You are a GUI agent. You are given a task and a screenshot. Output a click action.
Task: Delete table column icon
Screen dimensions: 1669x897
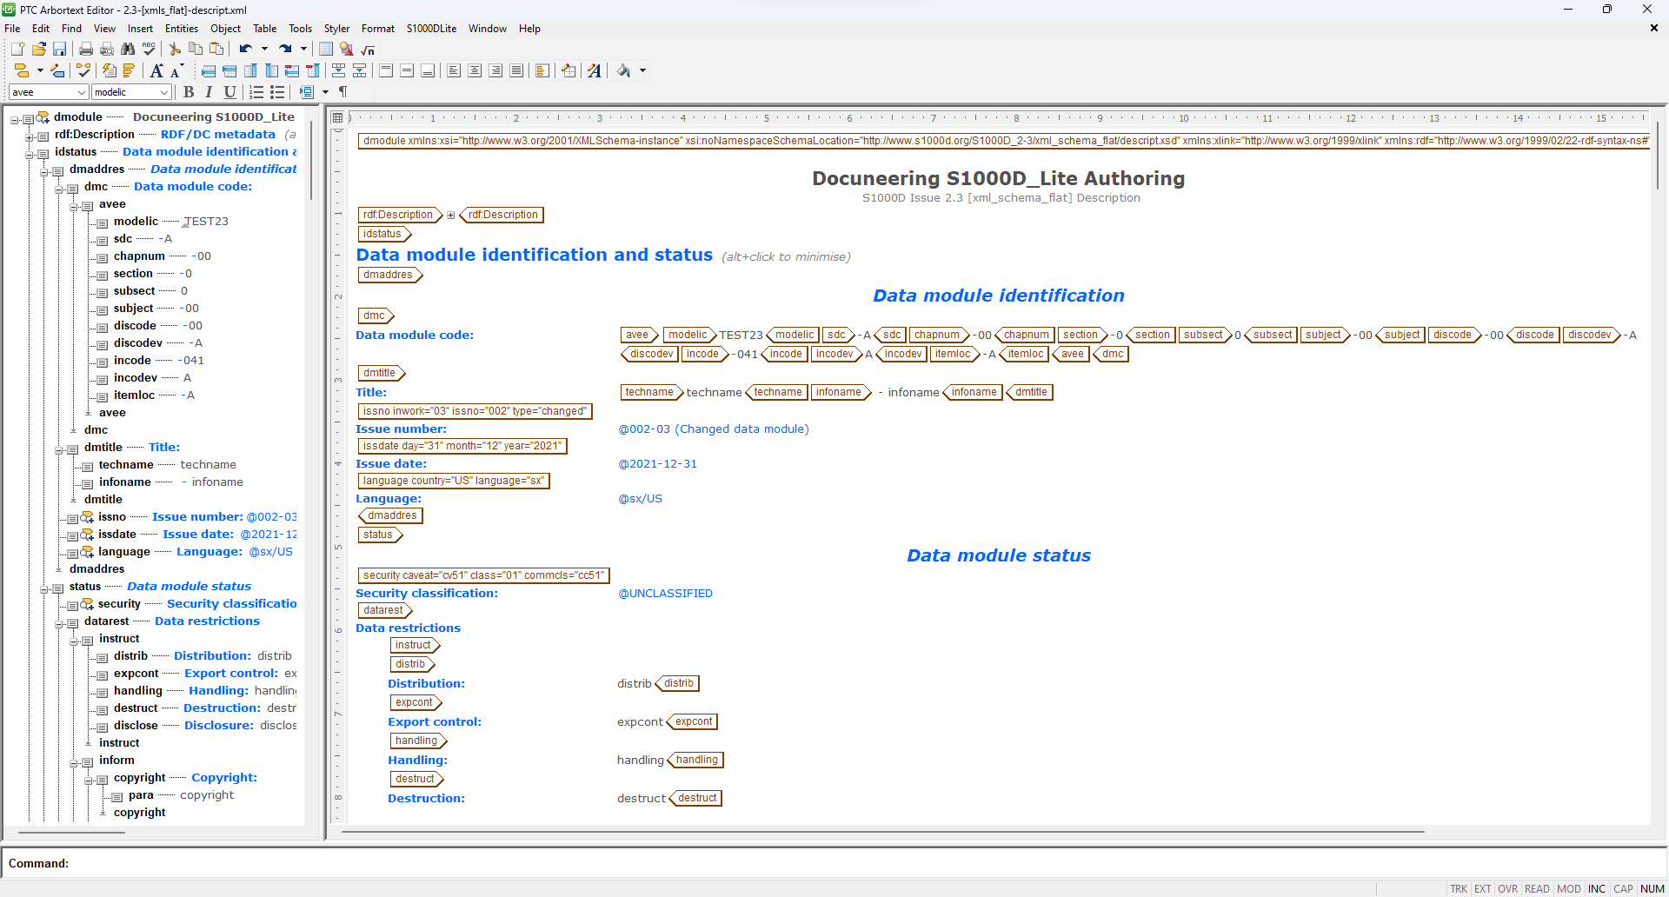[313, 70]
